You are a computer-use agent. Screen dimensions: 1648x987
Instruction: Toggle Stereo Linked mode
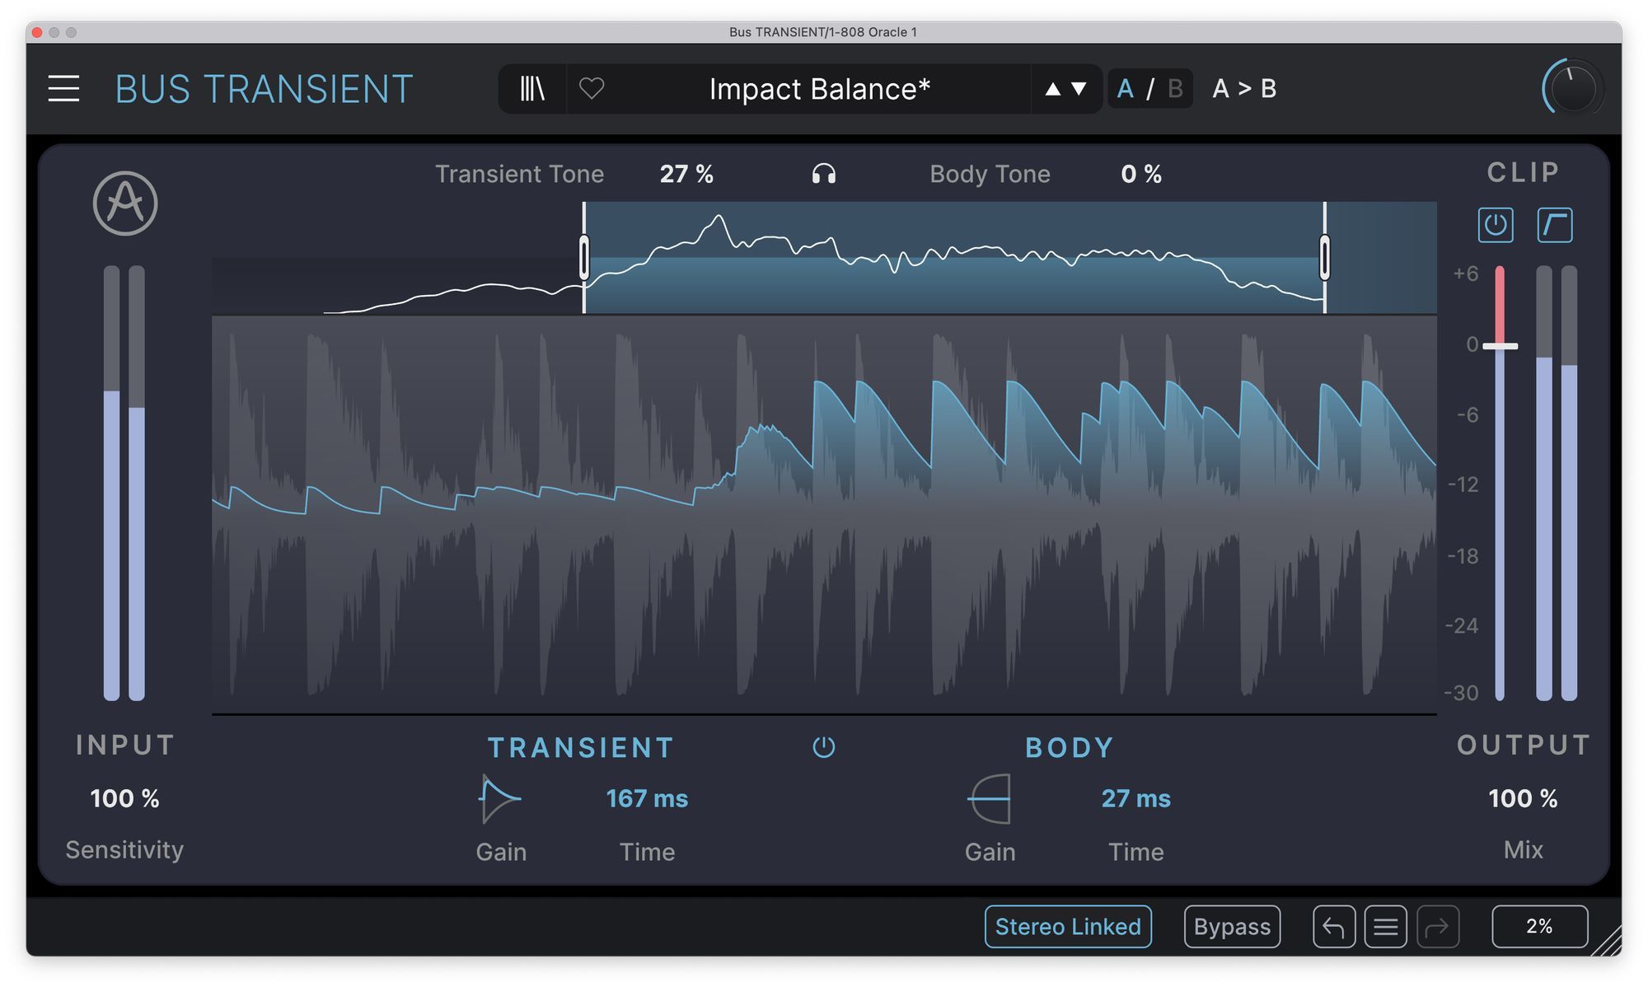[1068, 927]
